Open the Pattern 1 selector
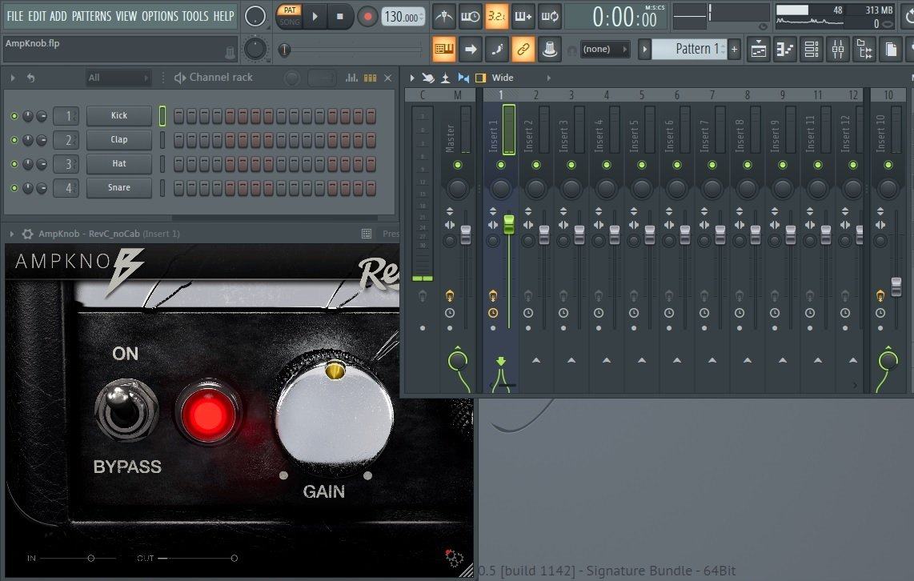 point(690,49)
